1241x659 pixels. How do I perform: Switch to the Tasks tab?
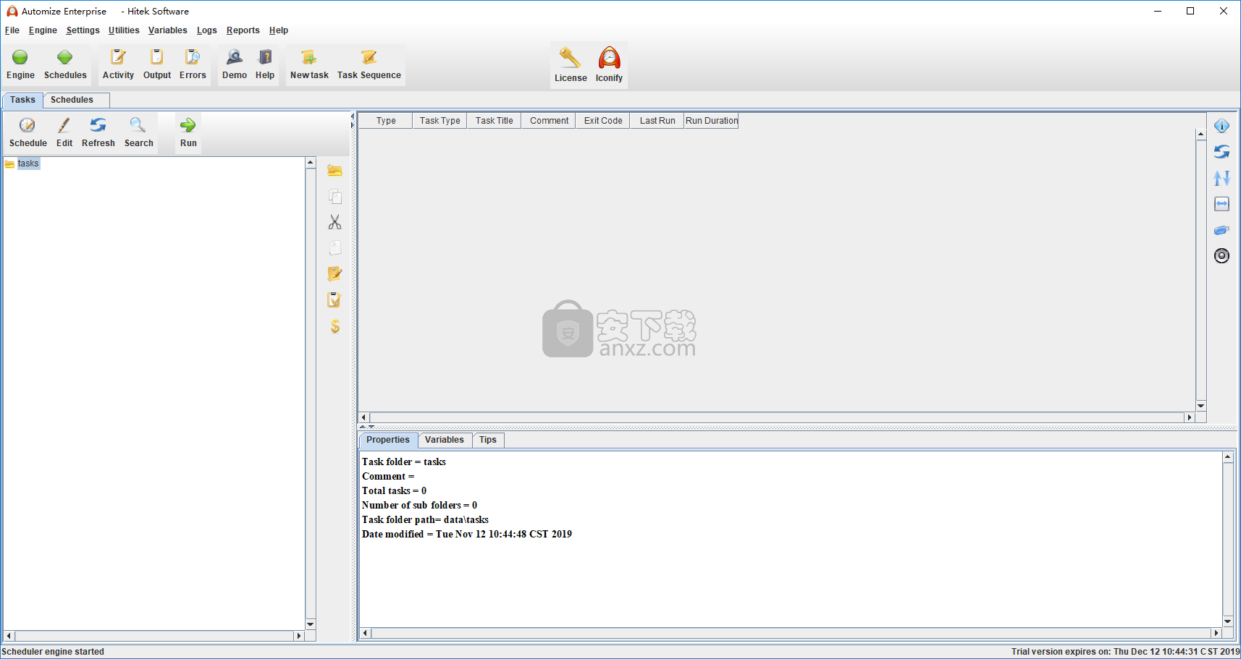click(x=22, y=100)
